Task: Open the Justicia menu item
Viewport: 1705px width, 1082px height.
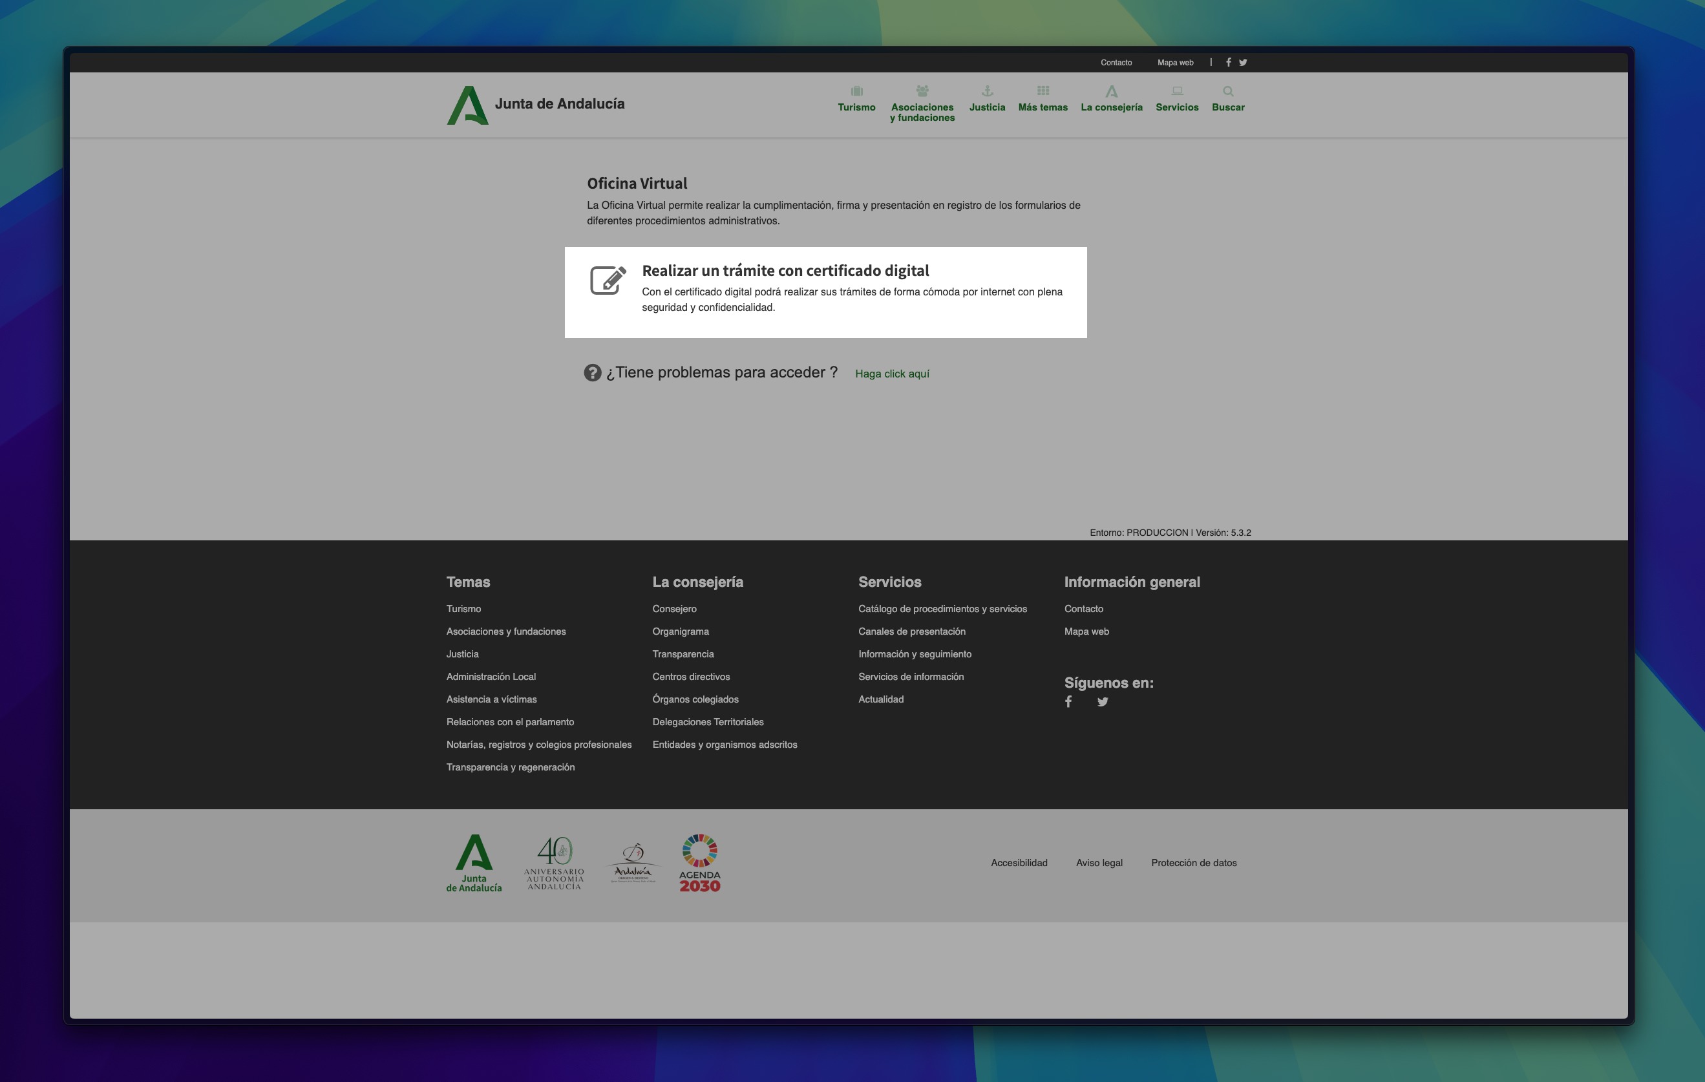Action: (x=986, y=99)
